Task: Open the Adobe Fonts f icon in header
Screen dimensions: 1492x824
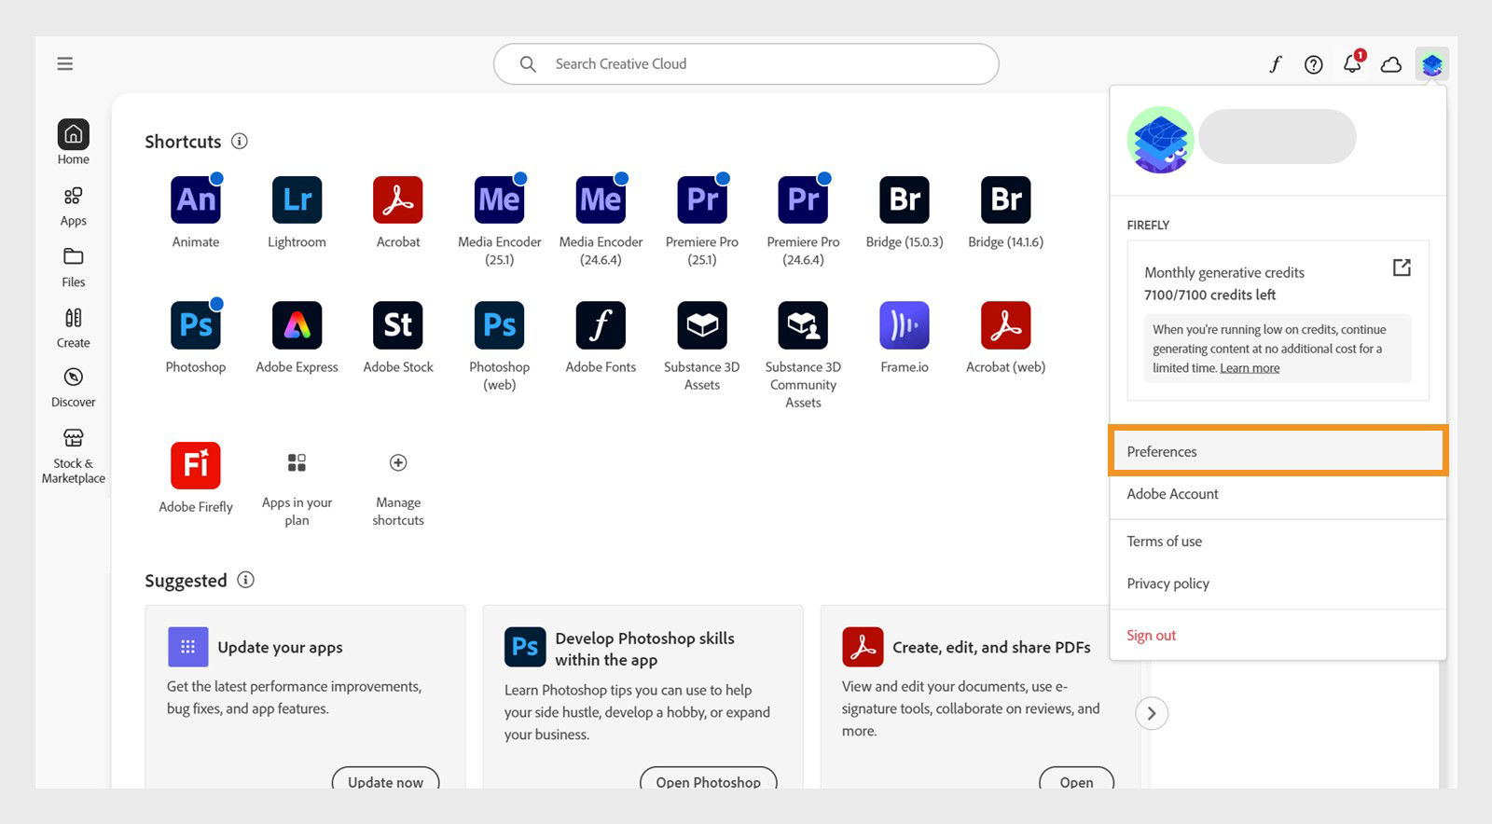Action: pos(1275,64)
